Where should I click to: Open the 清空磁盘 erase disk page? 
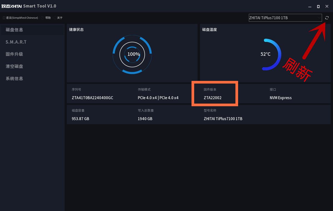tap(14, 66)
